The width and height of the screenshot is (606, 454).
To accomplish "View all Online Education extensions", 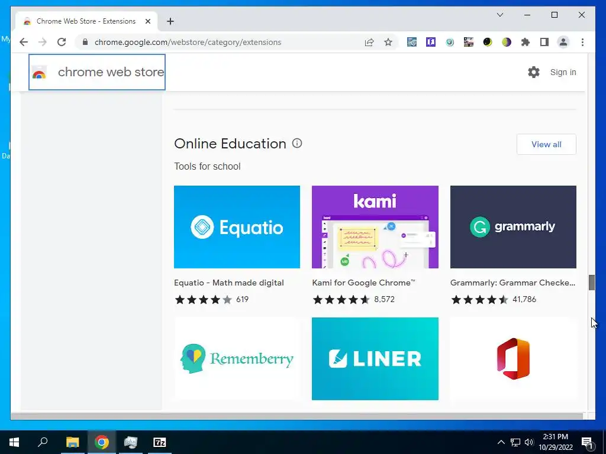I will coord(546,144).
